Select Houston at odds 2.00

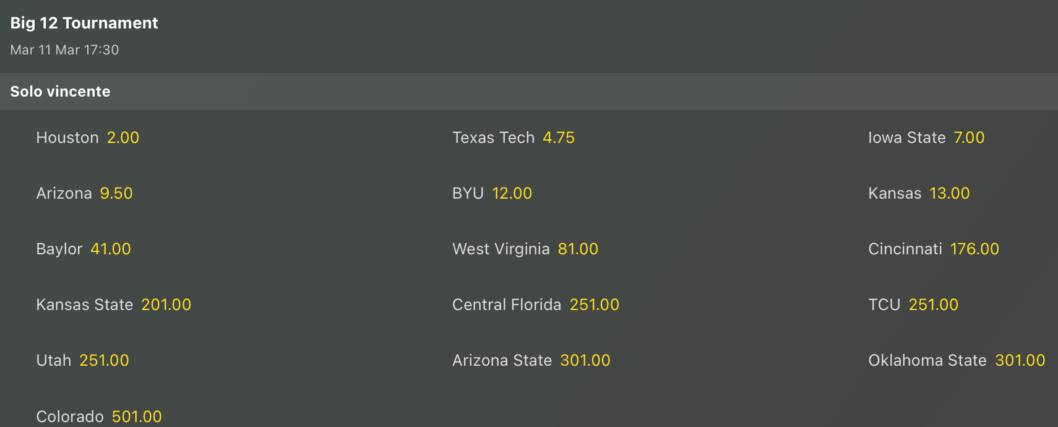tap(123, 137)
